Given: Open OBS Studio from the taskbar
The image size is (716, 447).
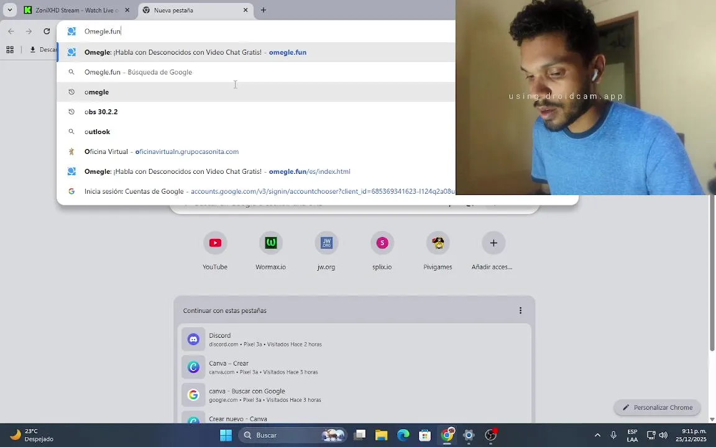Looking at the screenshot, I should [491, 435].
